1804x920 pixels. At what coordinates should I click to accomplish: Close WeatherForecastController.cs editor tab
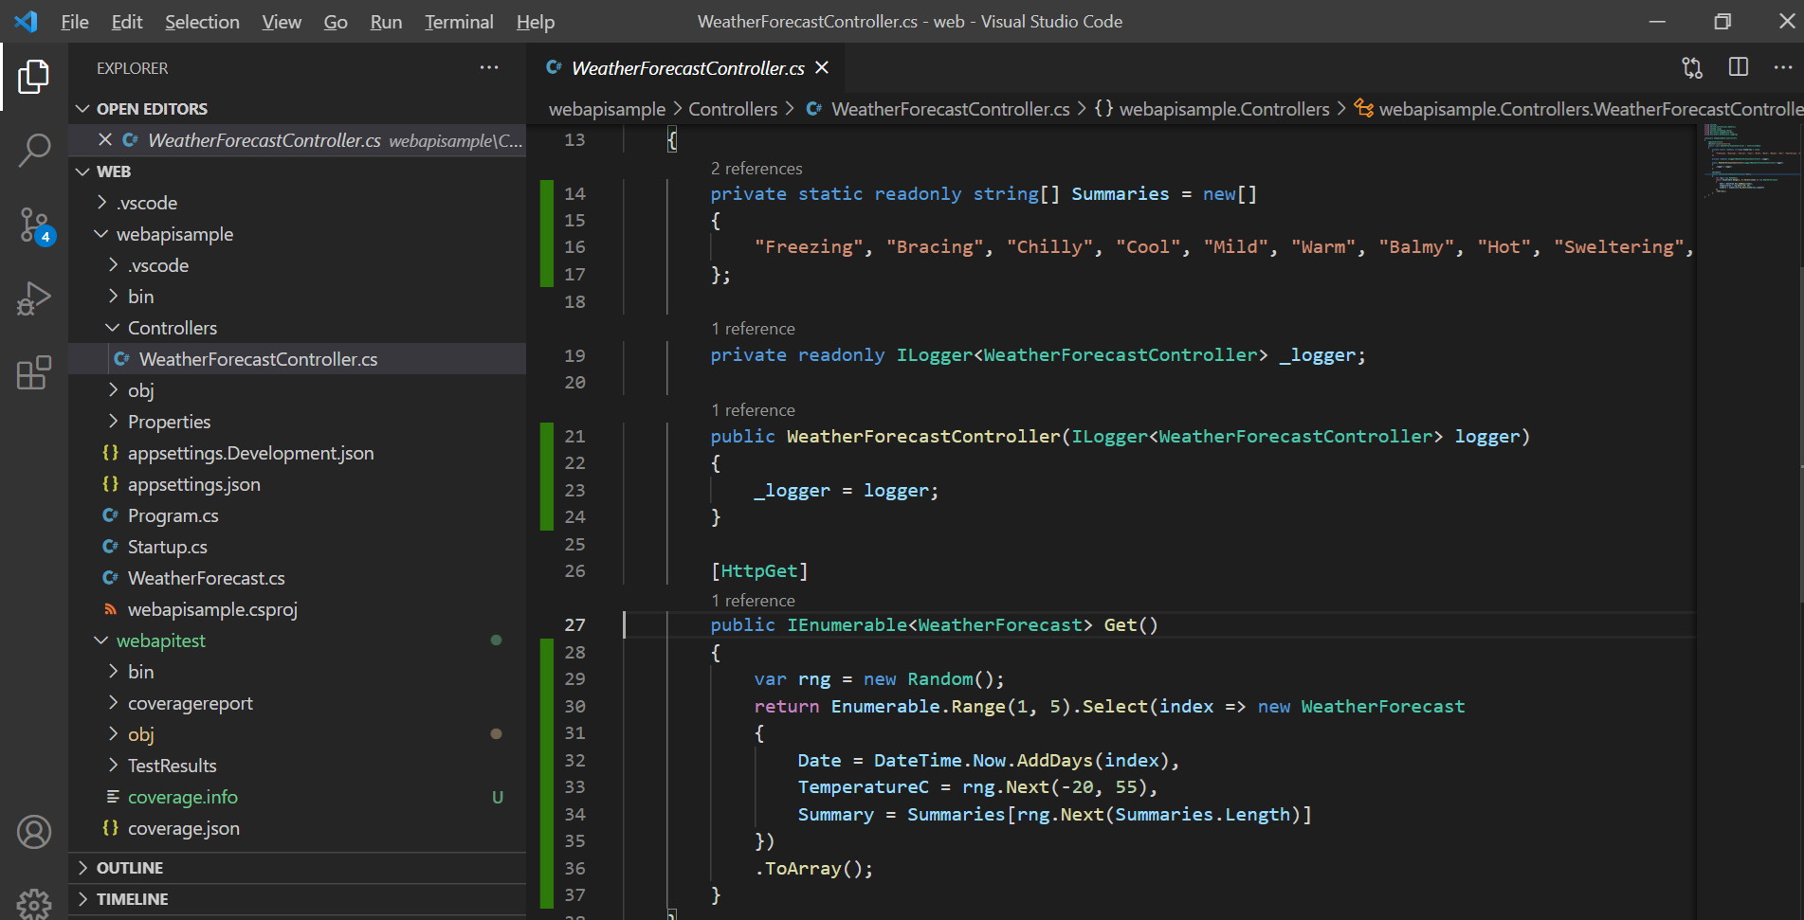click(x=822, y=67)
